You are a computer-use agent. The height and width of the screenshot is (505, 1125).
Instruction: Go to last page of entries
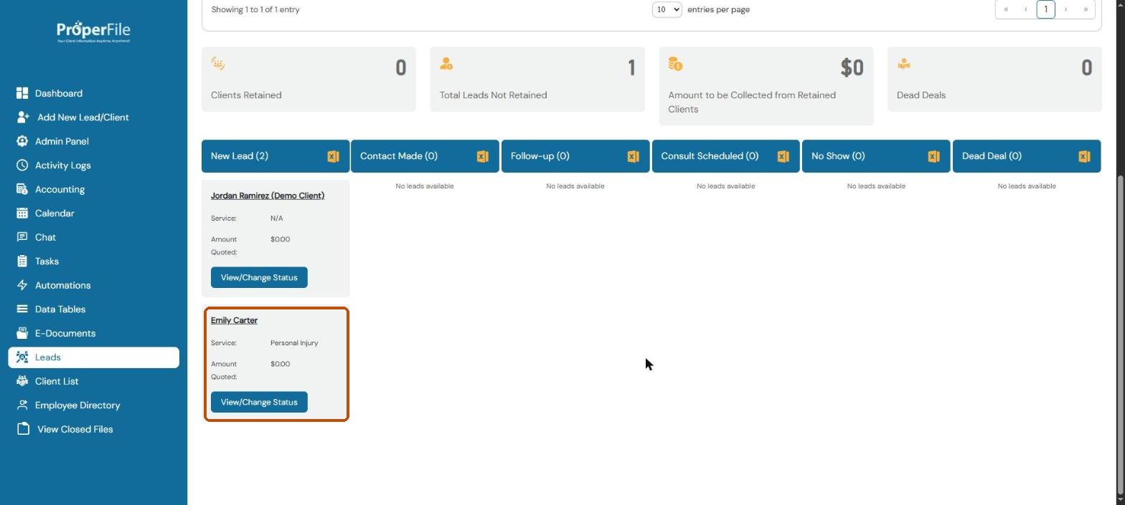pos(1086,9)
